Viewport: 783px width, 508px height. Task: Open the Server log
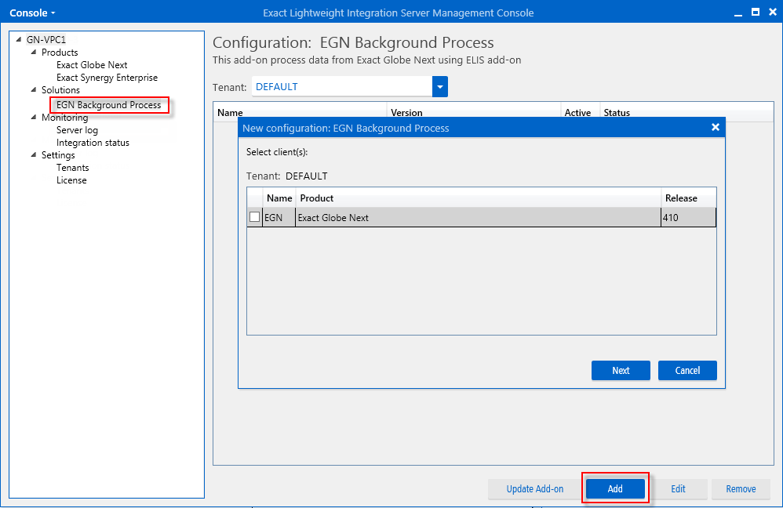[77, 130]
